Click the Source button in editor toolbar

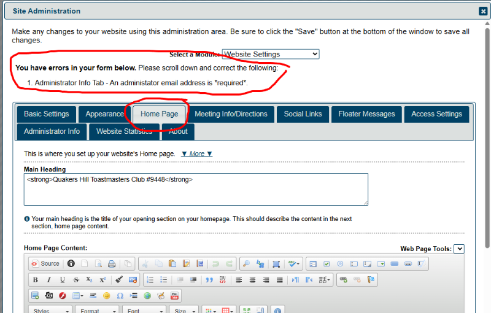[45, 264]
